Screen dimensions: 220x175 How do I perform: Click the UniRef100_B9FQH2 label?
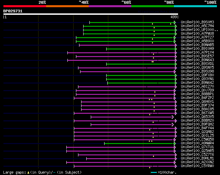tap(197, 124)
